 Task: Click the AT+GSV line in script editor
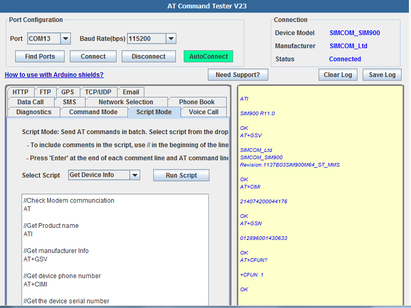point(35,259)
